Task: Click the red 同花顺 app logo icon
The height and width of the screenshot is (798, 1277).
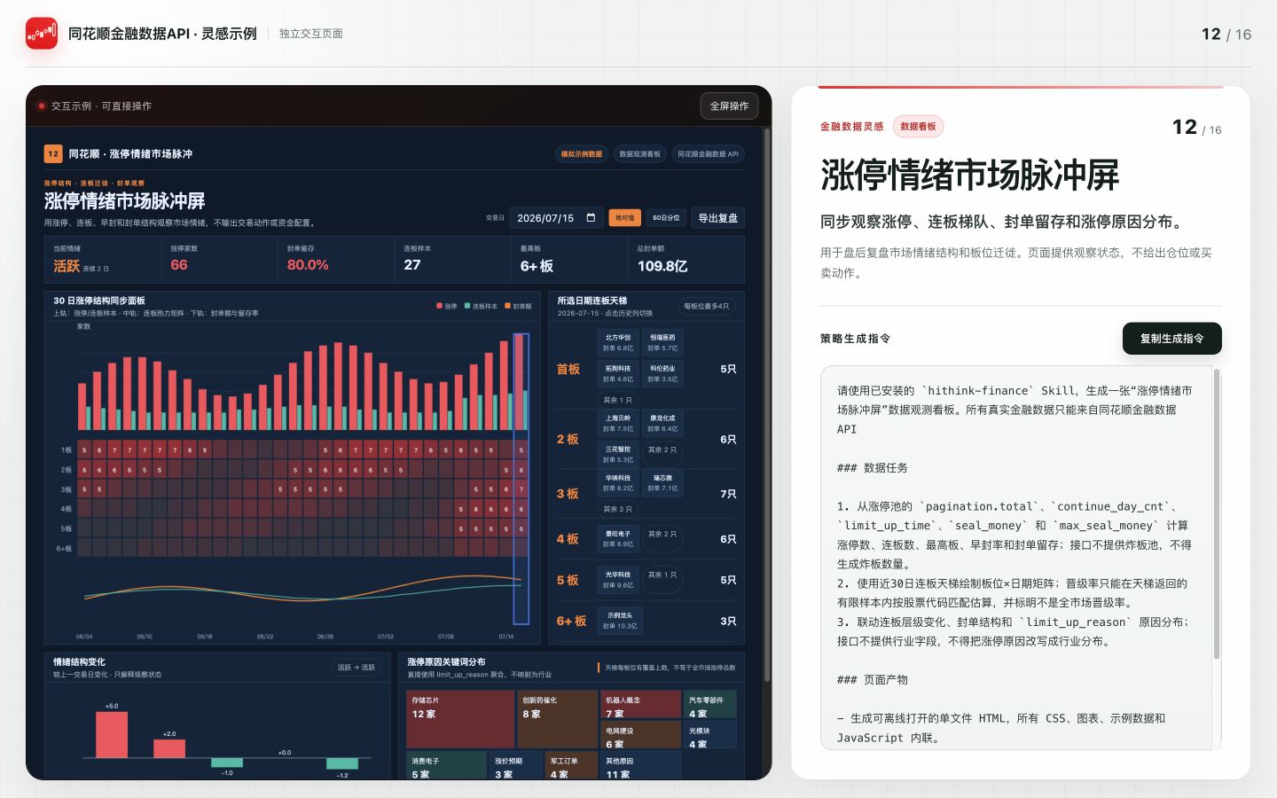Action: (42, 34)
